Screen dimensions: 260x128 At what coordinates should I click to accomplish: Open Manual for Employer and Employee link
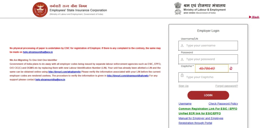pyautogui.click(x=201, y=118)
